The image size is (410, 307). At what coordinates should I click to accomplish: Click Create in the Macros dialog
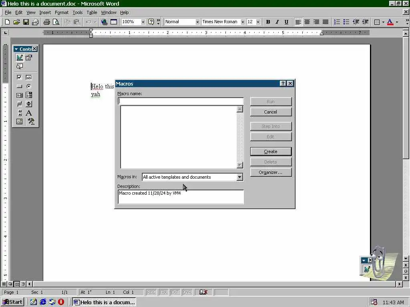(x=271, y=152)
